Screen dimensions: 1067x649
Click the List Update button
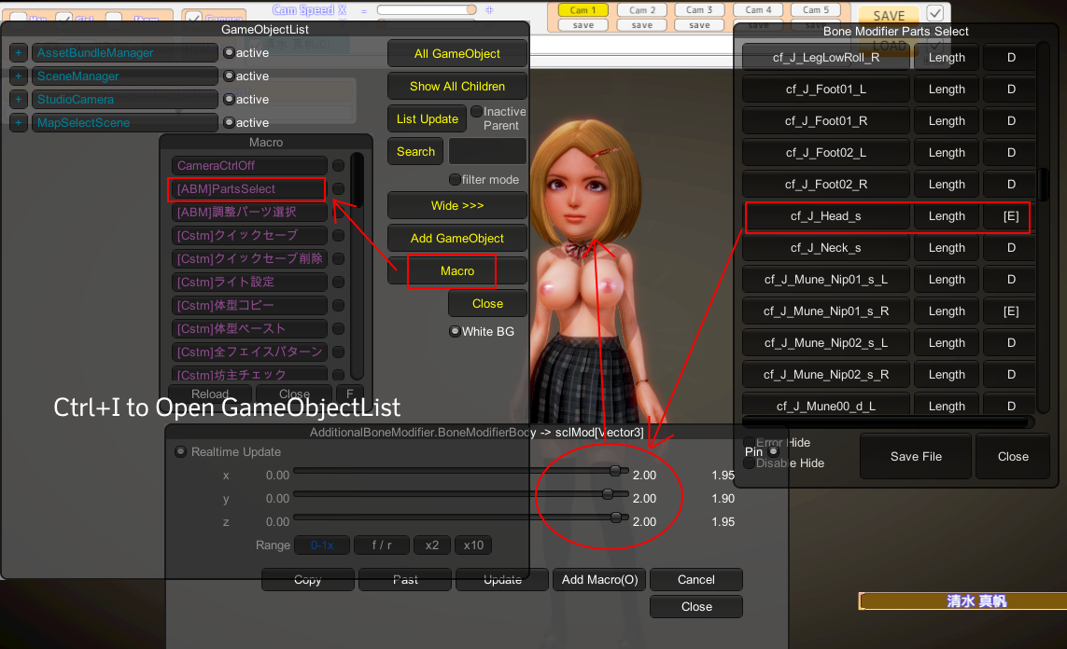[x=428, y=119]
